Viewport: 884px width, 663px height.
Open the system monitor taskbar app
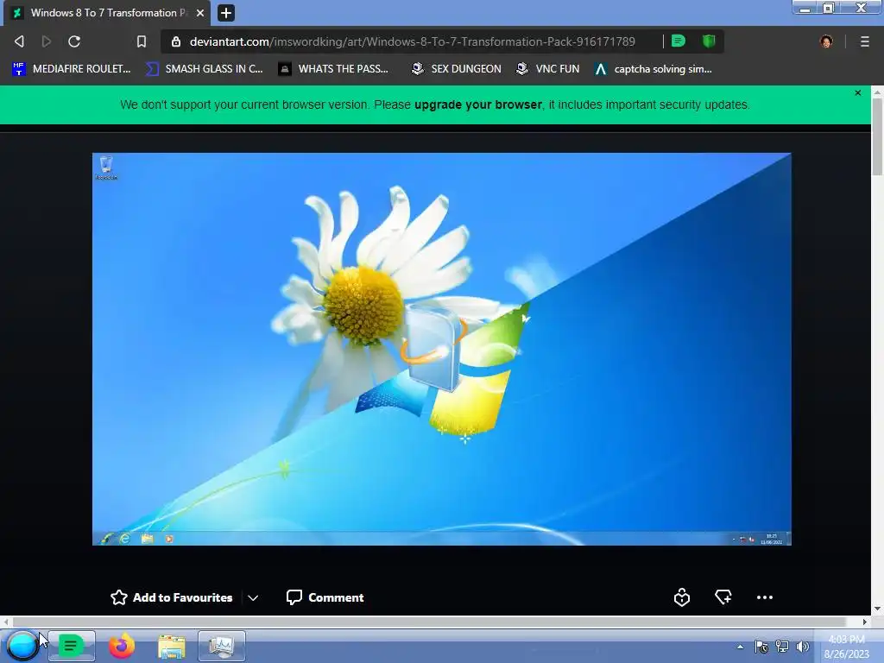[222, 646]
